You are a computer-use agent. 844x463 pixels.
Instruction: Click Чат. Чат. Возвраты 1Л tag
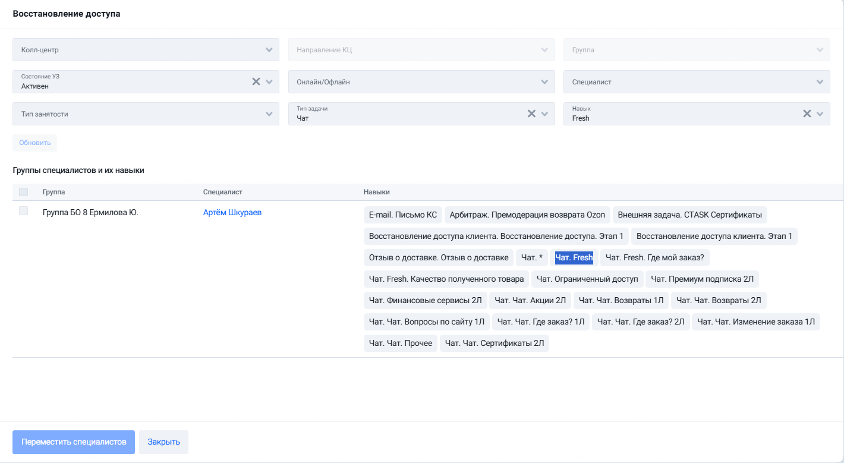pos(621,300)
